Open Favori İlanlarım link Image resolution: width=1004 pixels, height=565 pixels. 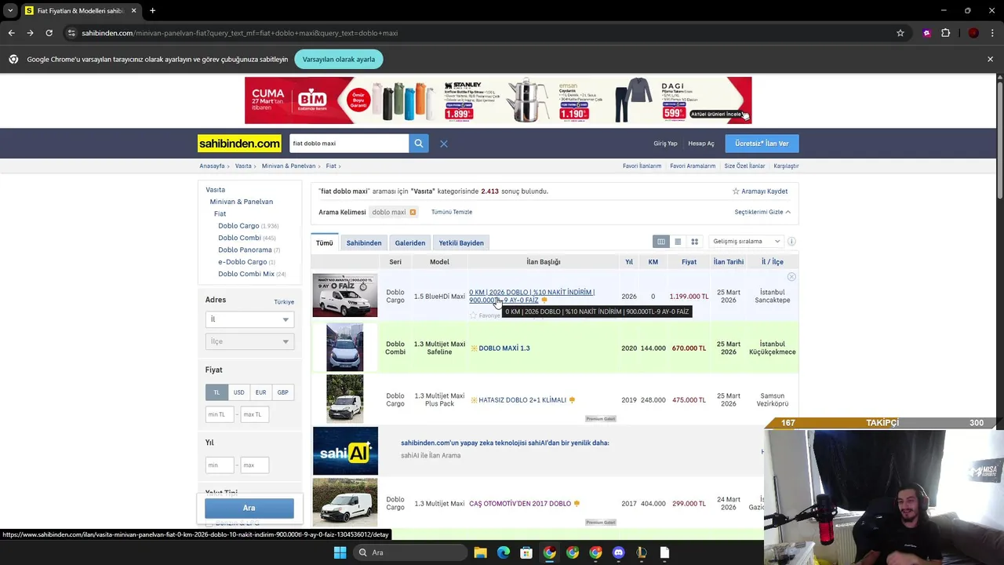[642, 166]
